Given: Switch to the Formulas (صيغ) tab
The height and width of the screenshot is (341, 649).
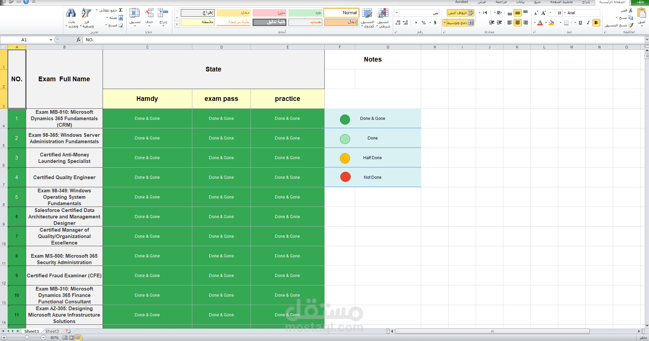Looking at the screenshot, I should 537,2.
